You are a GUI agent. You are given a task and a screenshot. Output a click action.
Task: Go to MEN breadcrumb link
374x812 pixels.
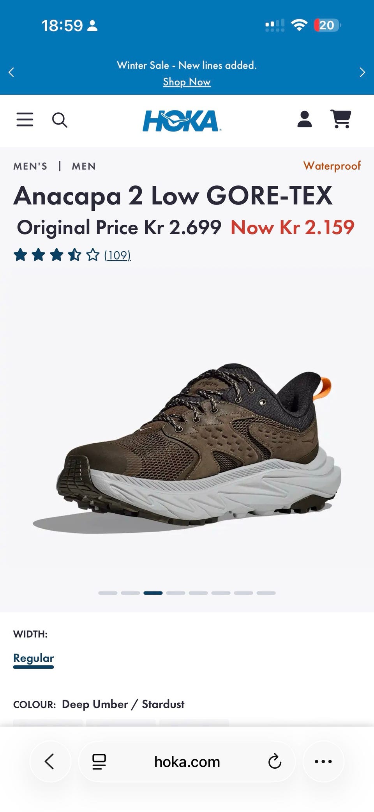(x=84, y=166)
